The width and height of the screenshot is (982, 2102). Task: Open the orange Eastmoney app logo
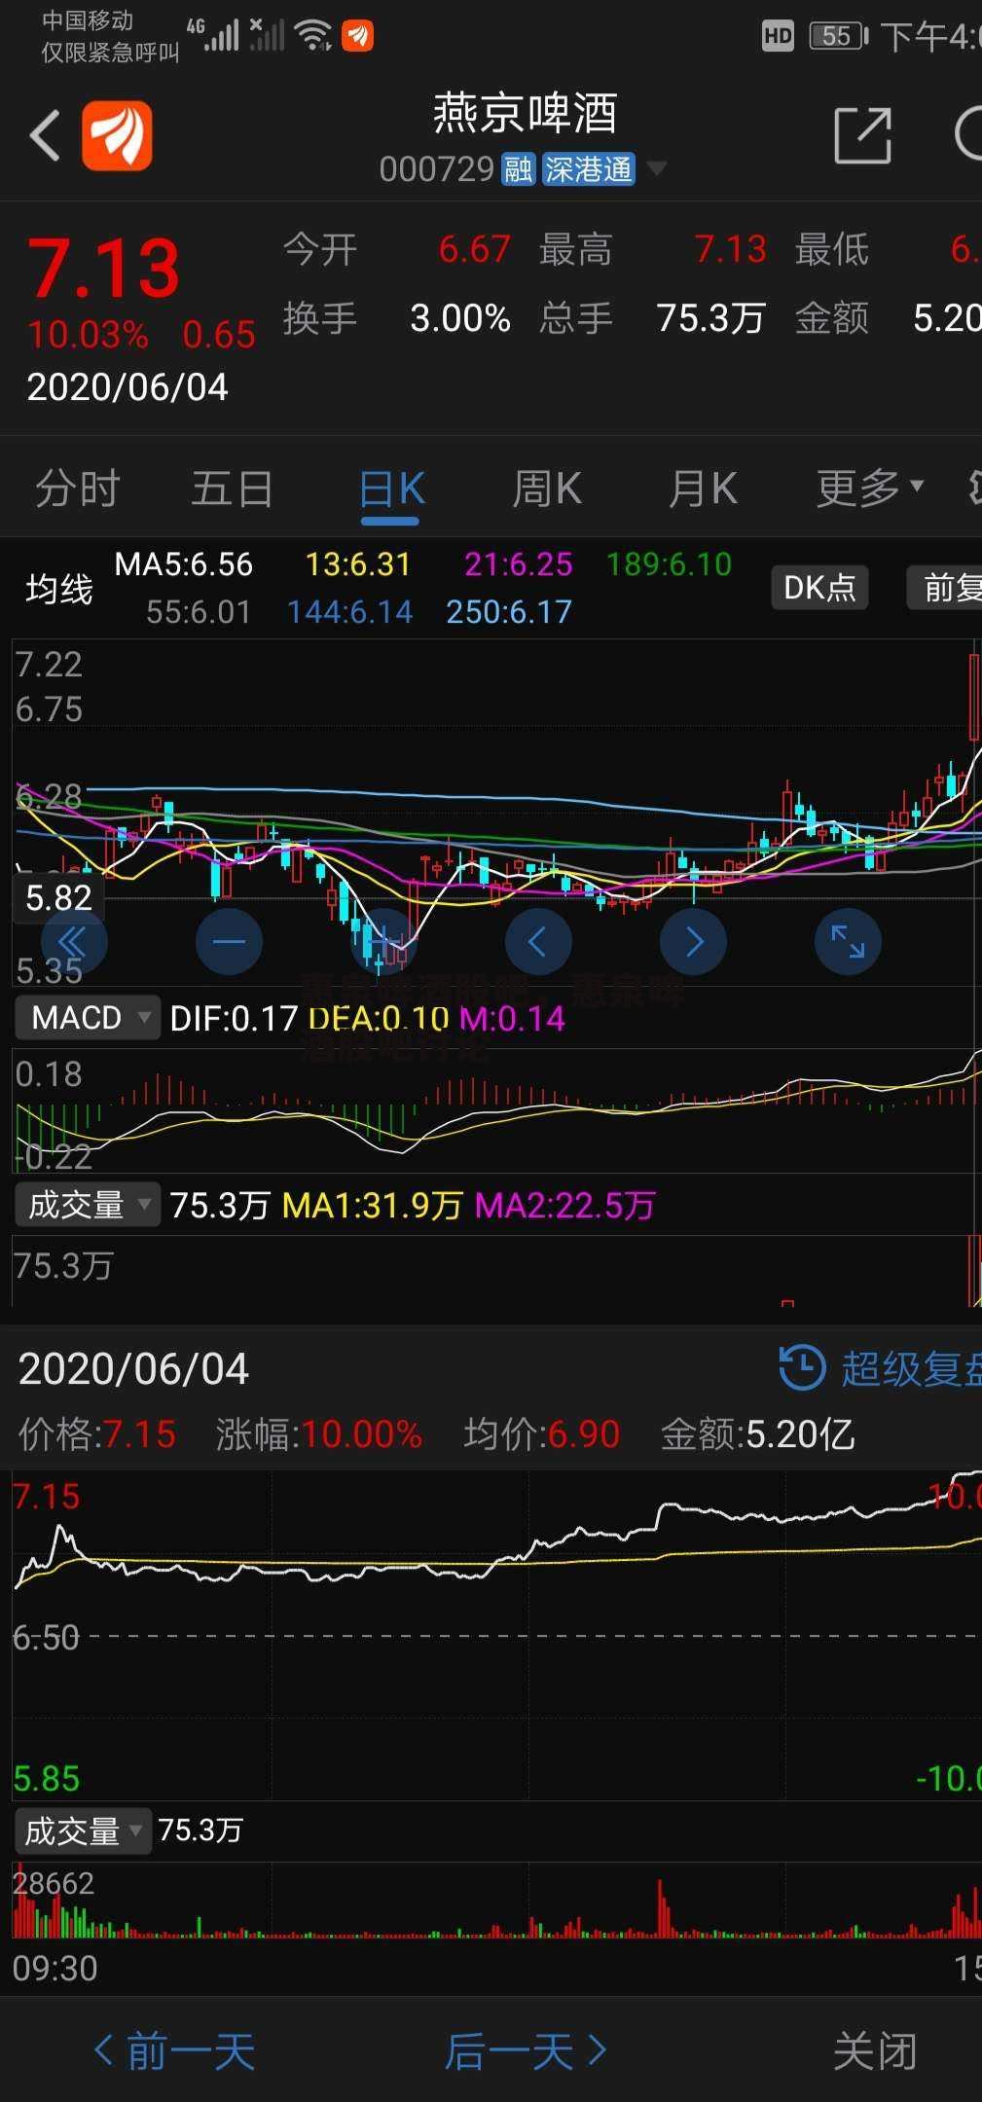(117, 135)
